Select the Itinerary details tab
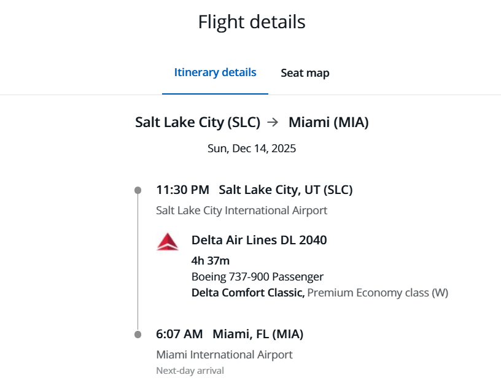This screenshot has width=501, height=391. (x=215, y=72)
